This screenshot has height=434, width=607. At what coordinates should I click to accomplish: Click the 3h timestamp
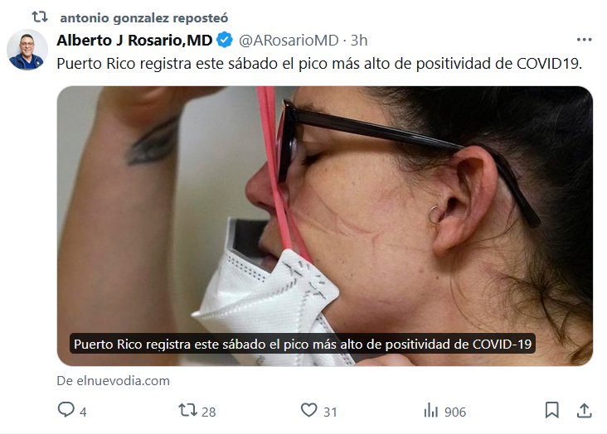tap(359, 41)
